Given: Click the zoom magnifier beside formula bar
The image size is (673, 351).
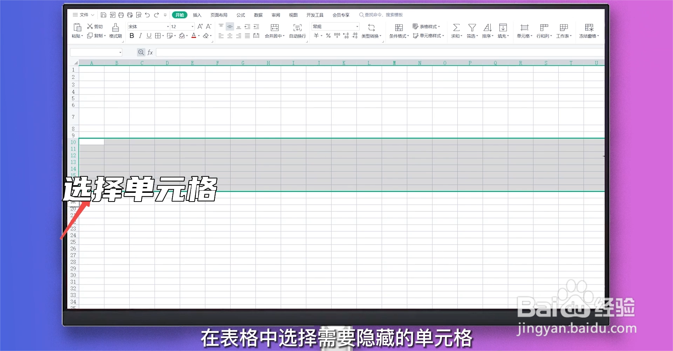Looking at the screenshot, I should [x=141, y=52].
